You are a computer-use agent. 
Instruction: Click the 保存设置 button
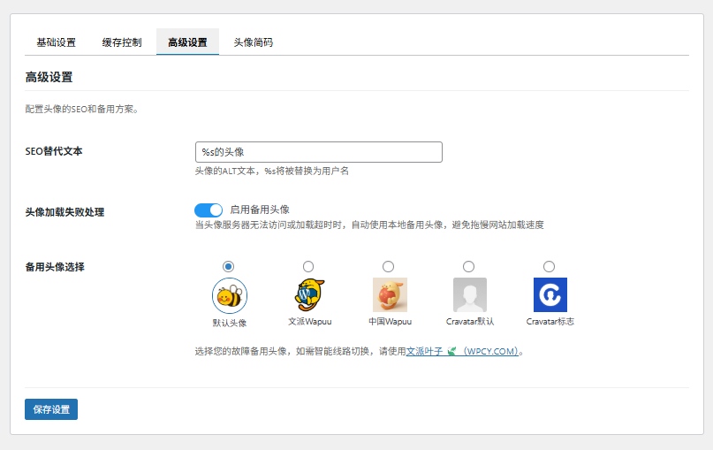click(51, 409)
